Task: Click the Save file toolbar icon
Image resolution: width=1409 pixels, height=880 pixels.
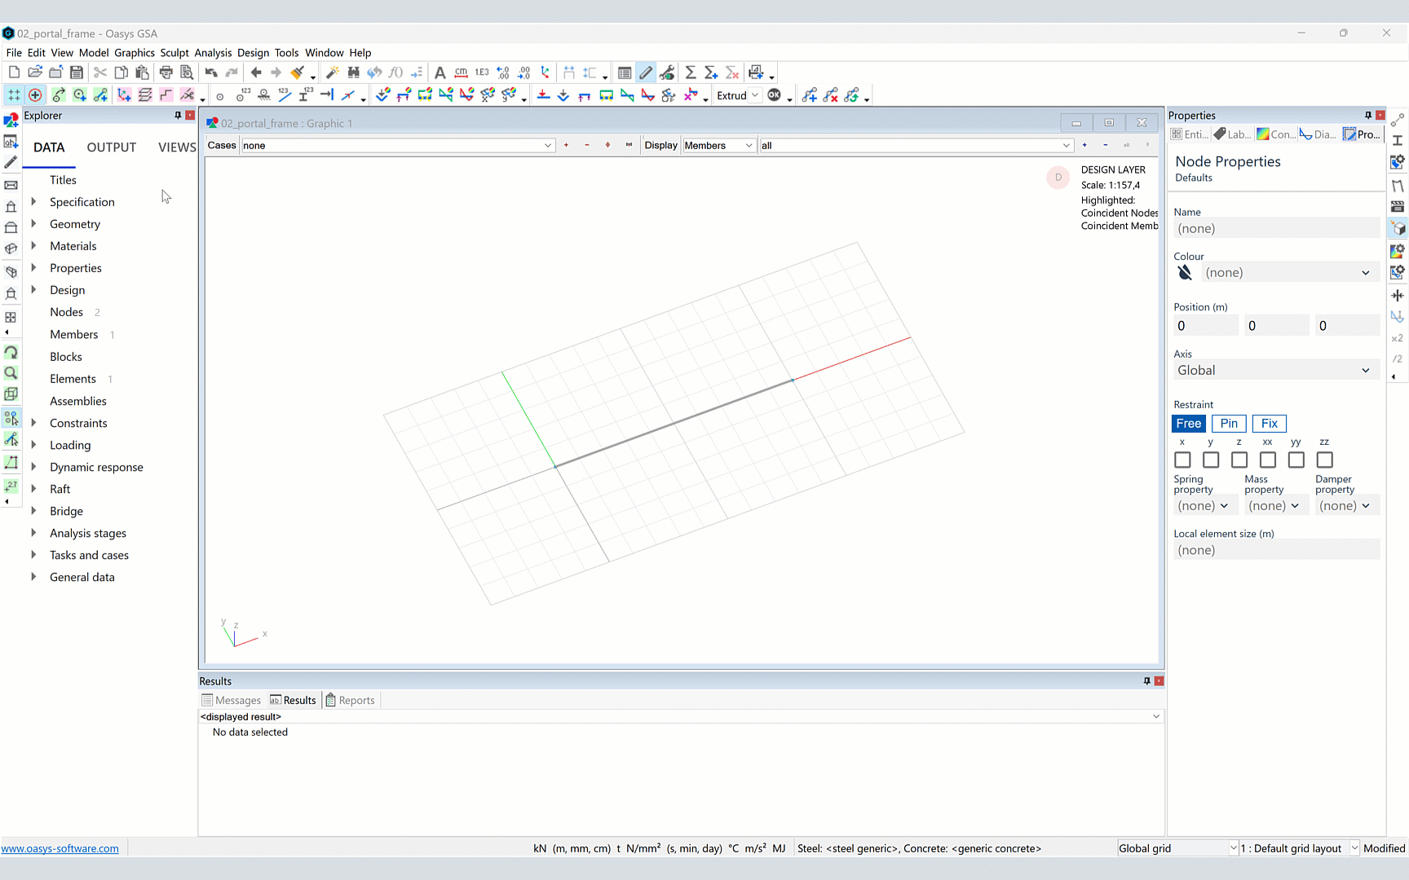Action: [77, 73]
